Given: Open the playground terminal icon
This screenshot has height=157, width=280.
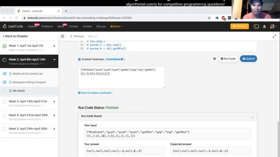Looking at the screenshot, I should pos(256,26).
